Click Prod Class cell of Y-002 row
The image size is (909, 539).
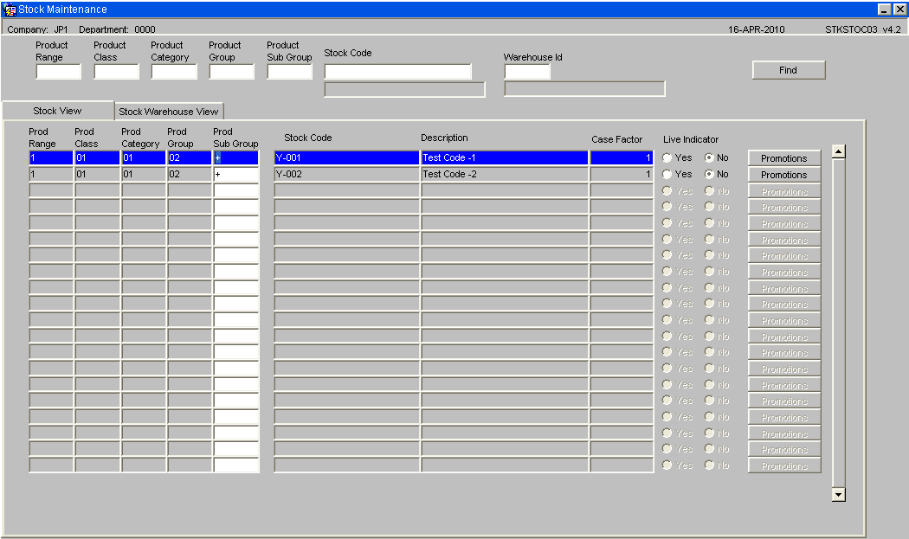[97, 174]
